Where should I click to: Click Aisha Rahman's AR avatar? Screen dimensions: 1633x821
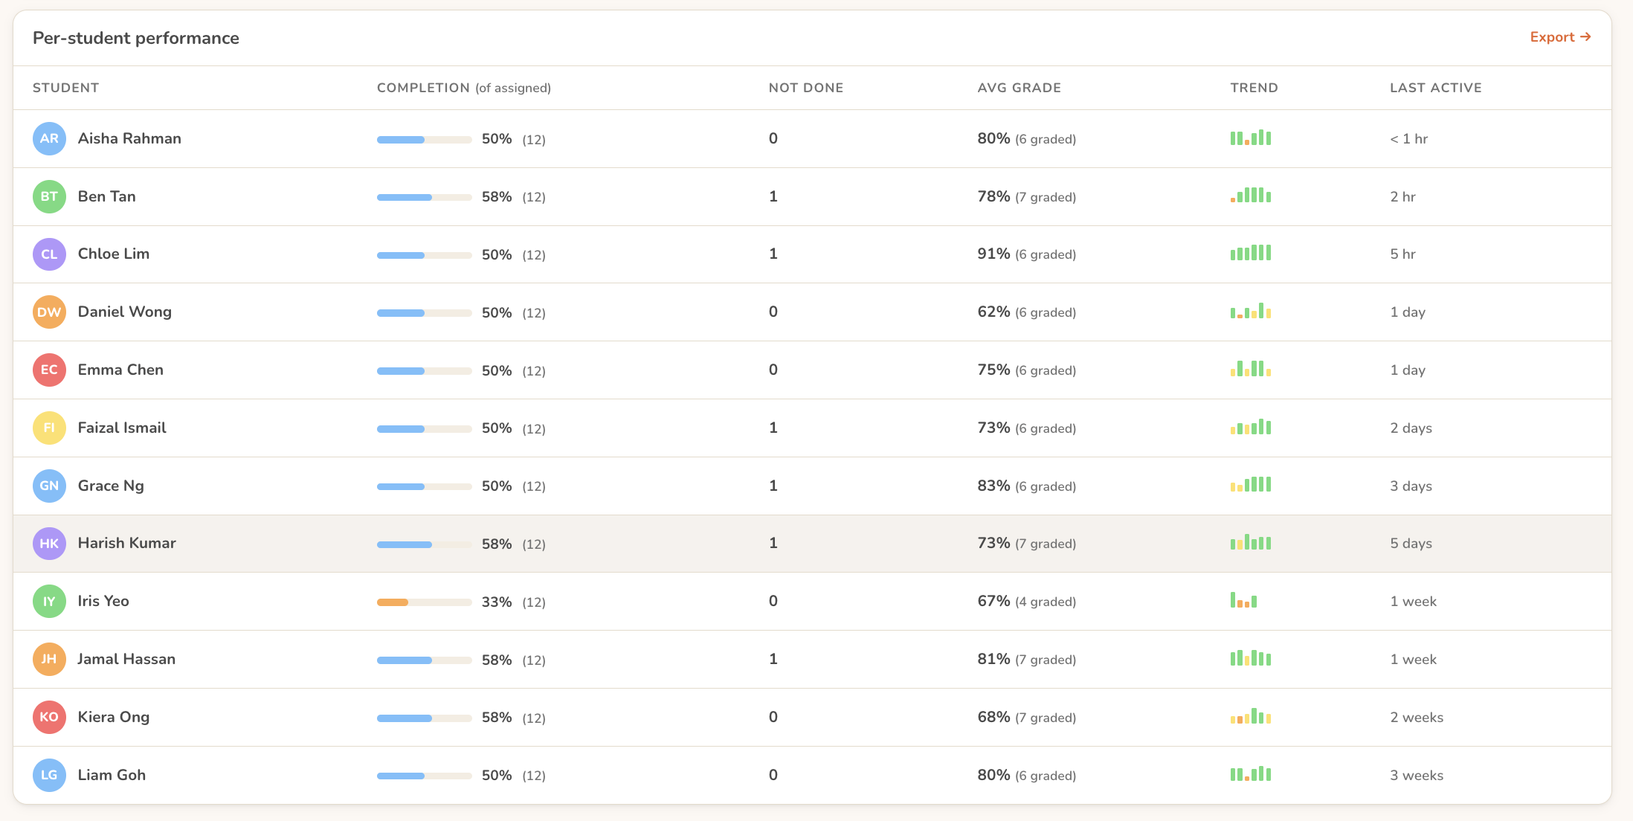(49, 139)
